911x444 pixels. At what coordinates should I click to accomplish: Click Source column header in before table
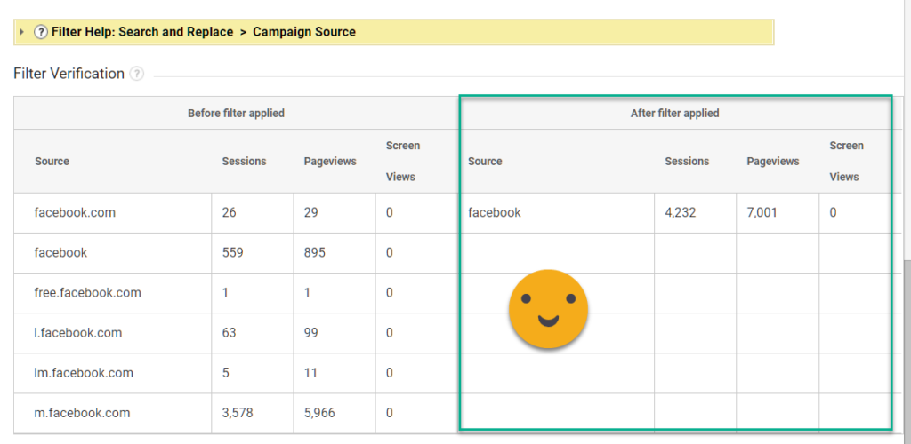click(x=52, y=161)
